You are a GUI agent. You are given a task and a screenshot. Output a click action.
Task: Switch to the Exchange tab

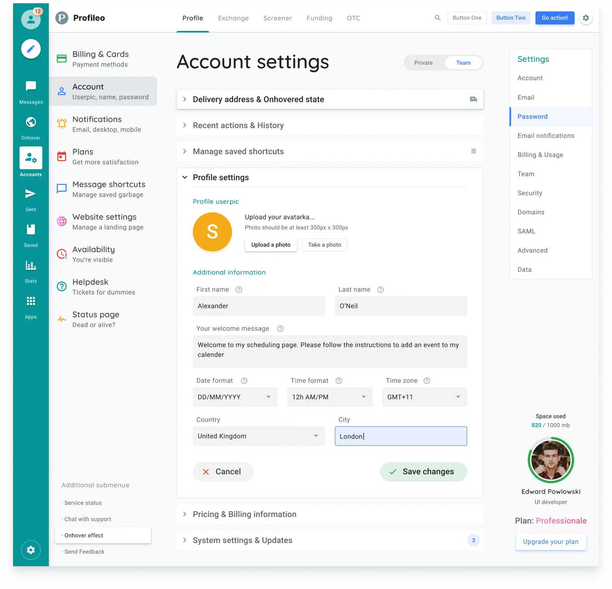[233, 18]
